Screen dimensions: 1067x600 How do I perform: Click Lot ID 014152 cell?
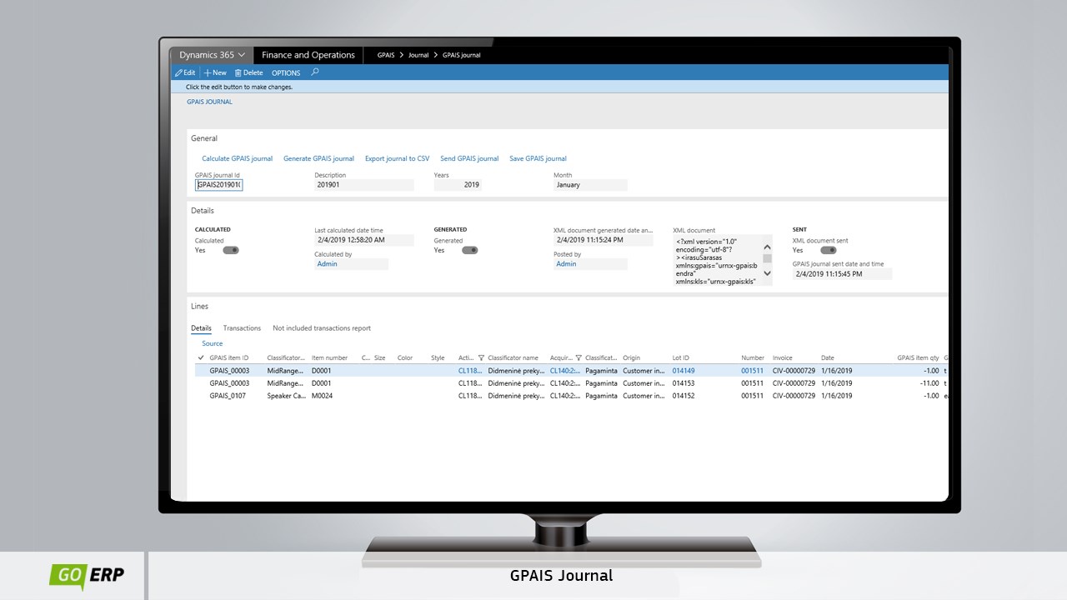click(684, 396)
